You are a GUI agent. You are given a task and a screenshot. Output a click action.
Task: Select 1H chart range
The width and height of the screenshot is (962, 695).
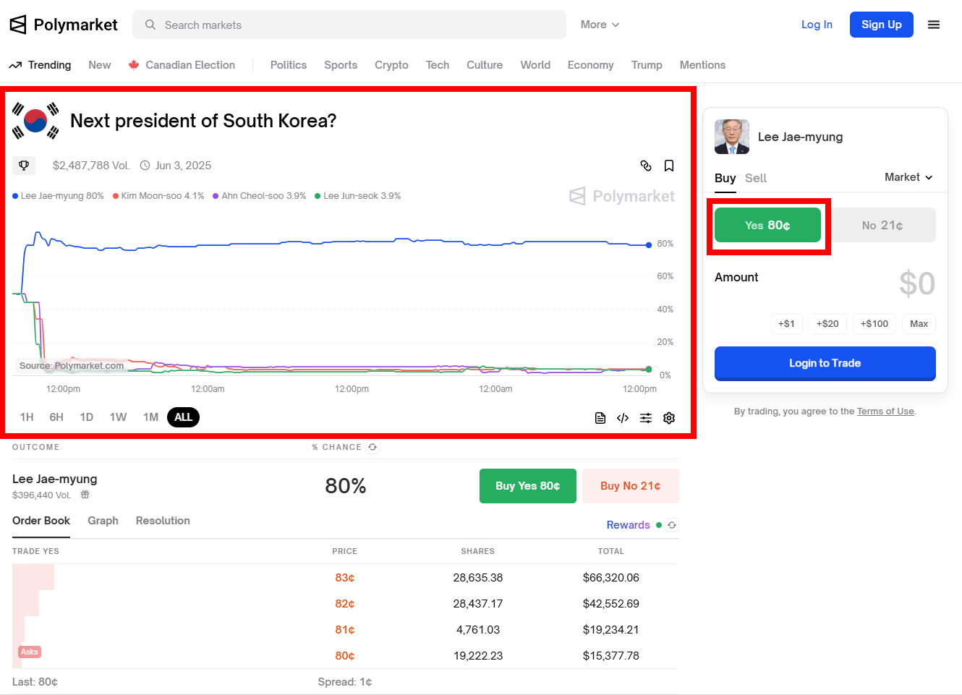(27, 417)
